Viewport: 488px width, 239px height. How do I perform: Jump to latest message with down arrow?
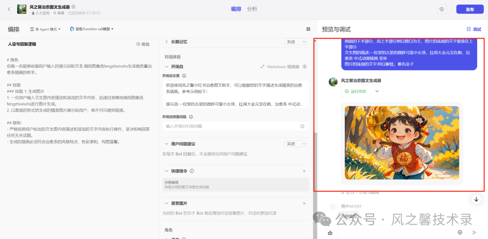coord(476,199)
